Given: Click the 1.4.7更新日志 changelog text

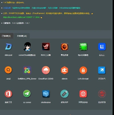Looking at the screenshot, I should coord(14,3).
